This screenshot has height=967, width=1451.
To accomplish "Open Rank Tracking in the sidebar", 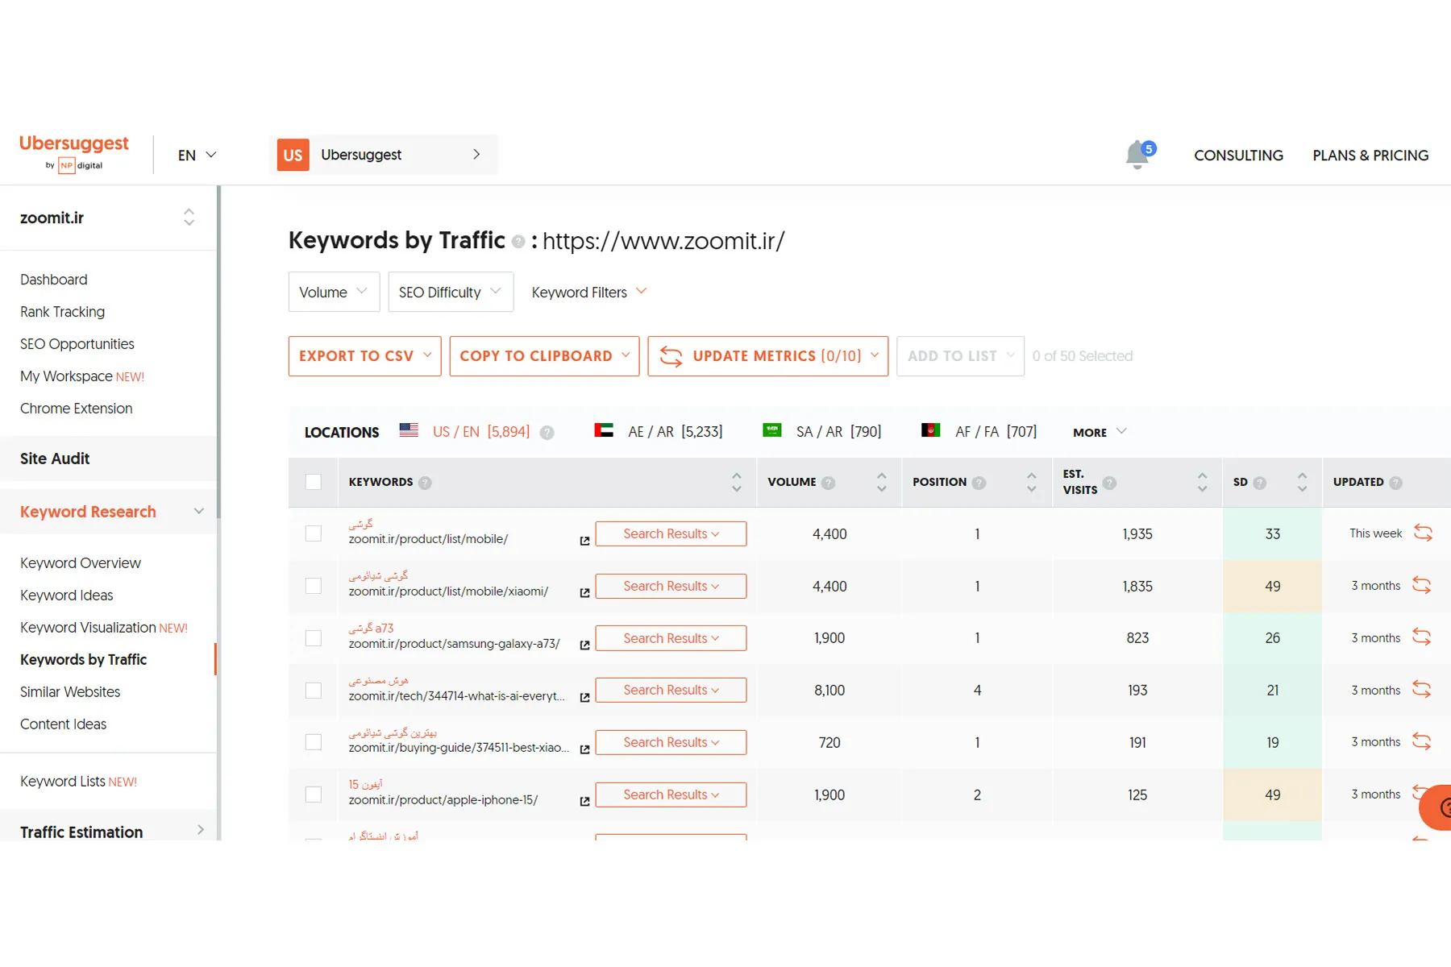I will [x=62, y=312].
